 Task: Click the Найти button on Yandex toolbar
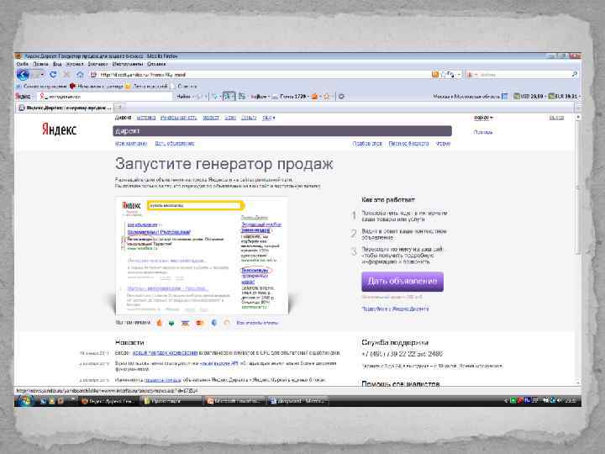coord(183,97)
